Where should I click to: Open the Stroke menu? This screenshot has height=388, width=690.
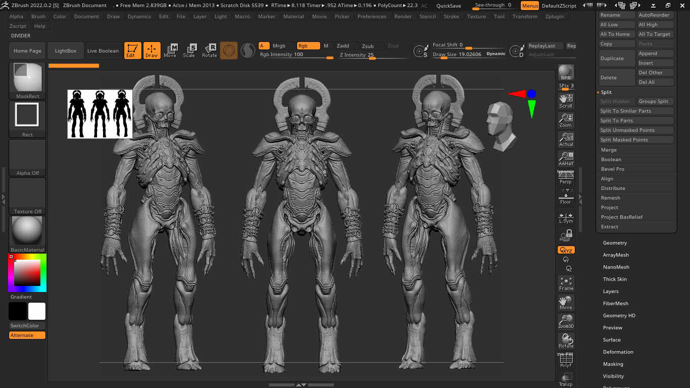pyautogui.click(x=451, y=17)
